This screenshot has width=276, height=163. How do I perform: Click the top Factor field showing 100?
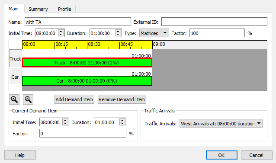click(217, 33)
